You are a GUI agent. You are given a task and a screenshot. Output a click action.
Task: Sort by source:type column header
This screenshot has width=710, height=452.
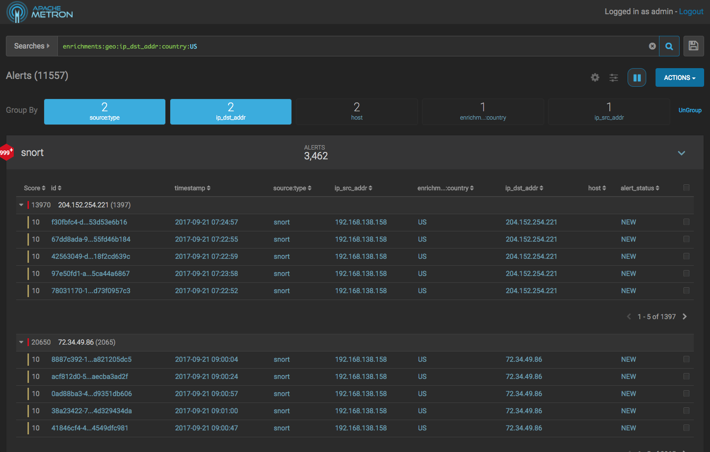(x=292, y=188)
